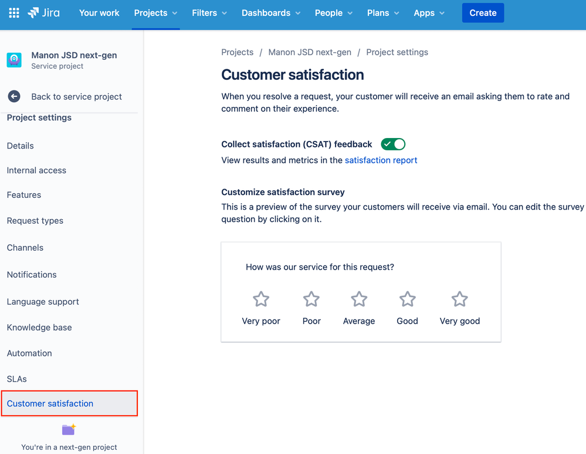Select the Very poor star rating
Viewport: 586px width, 454px height.
[x=260, y=299]
